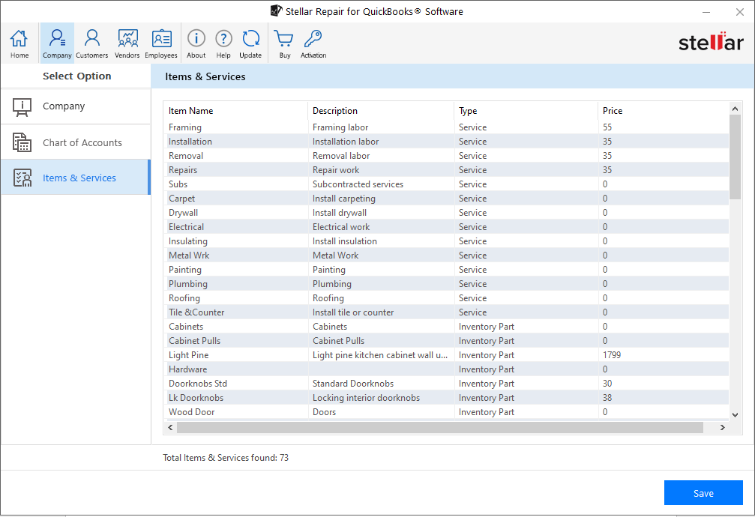Select the Light Pine item name

(x=188, y=355)
